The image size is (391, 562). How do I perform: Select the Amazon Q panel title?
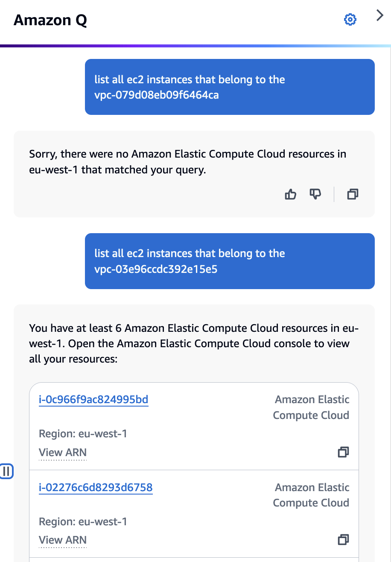(50, 20)
